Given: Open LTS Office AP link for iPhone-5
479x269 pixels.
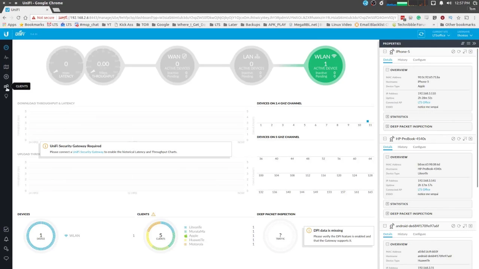Looking at the screenshot, I should pos(424,102).
